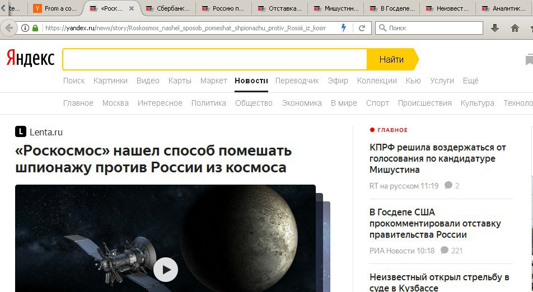Open Коллекции service link
Viewport: 533px width, 292px height.
[x=377, y=81]
